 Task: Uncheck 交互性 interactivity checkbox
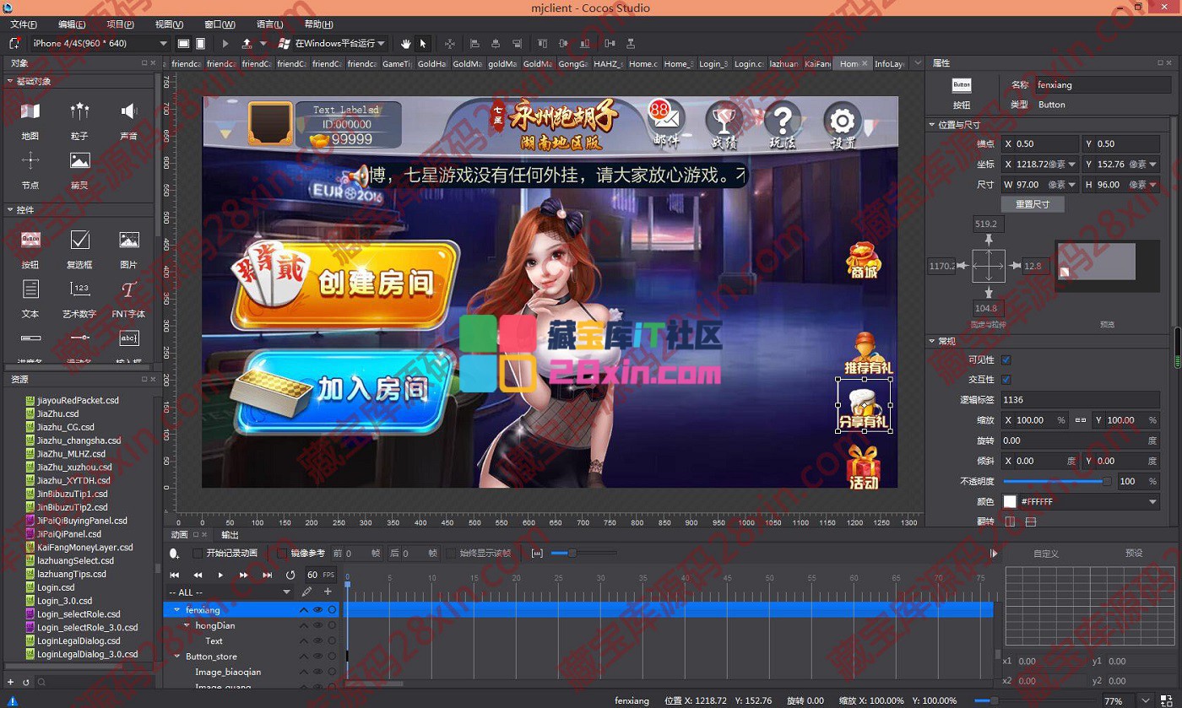pos(1006,380)
